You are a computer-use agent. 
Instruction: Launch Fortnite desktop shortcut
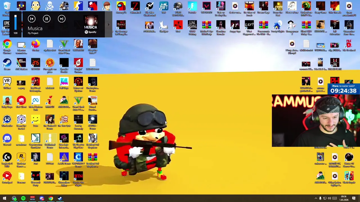click(192, 8)
